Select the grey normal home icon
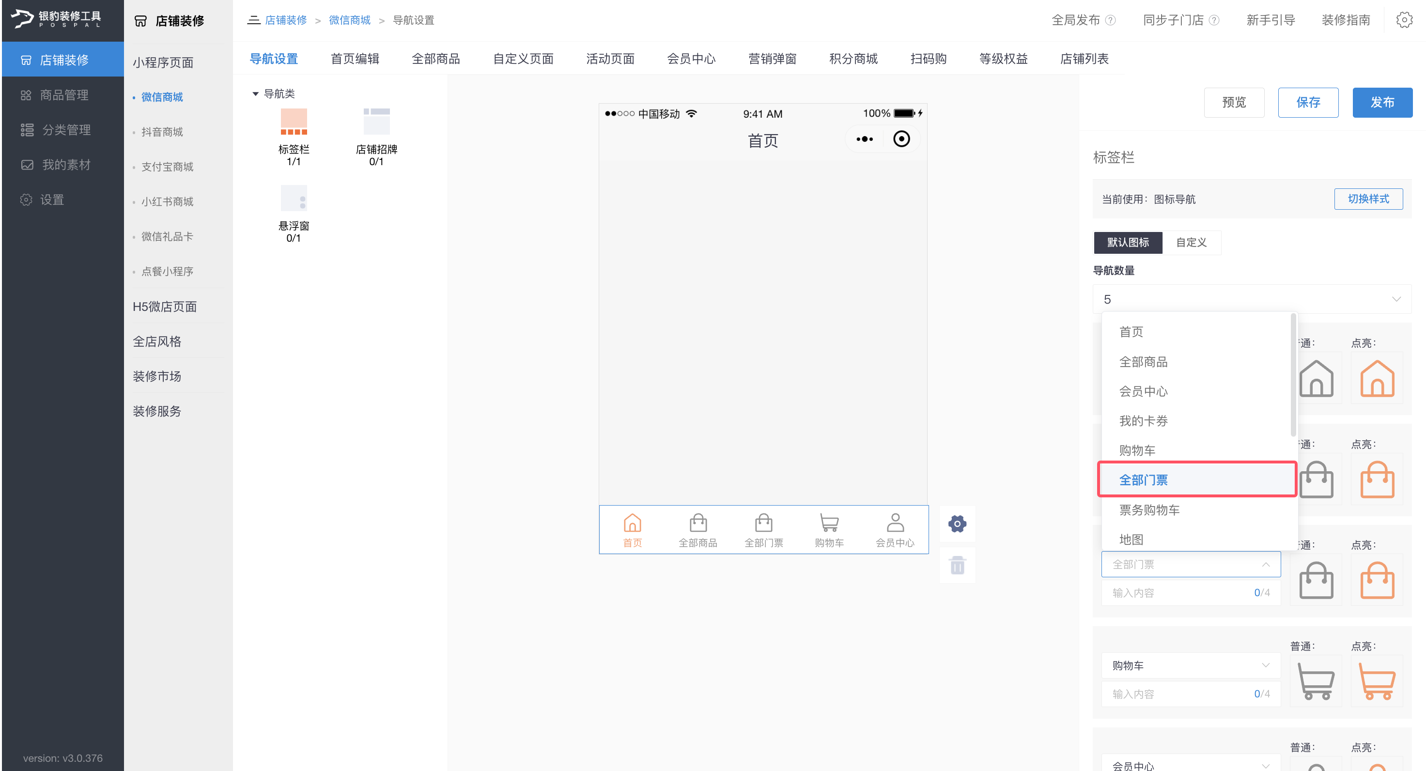The width and height of the screenshot is (1426, 771). (x=1316, y=378)
